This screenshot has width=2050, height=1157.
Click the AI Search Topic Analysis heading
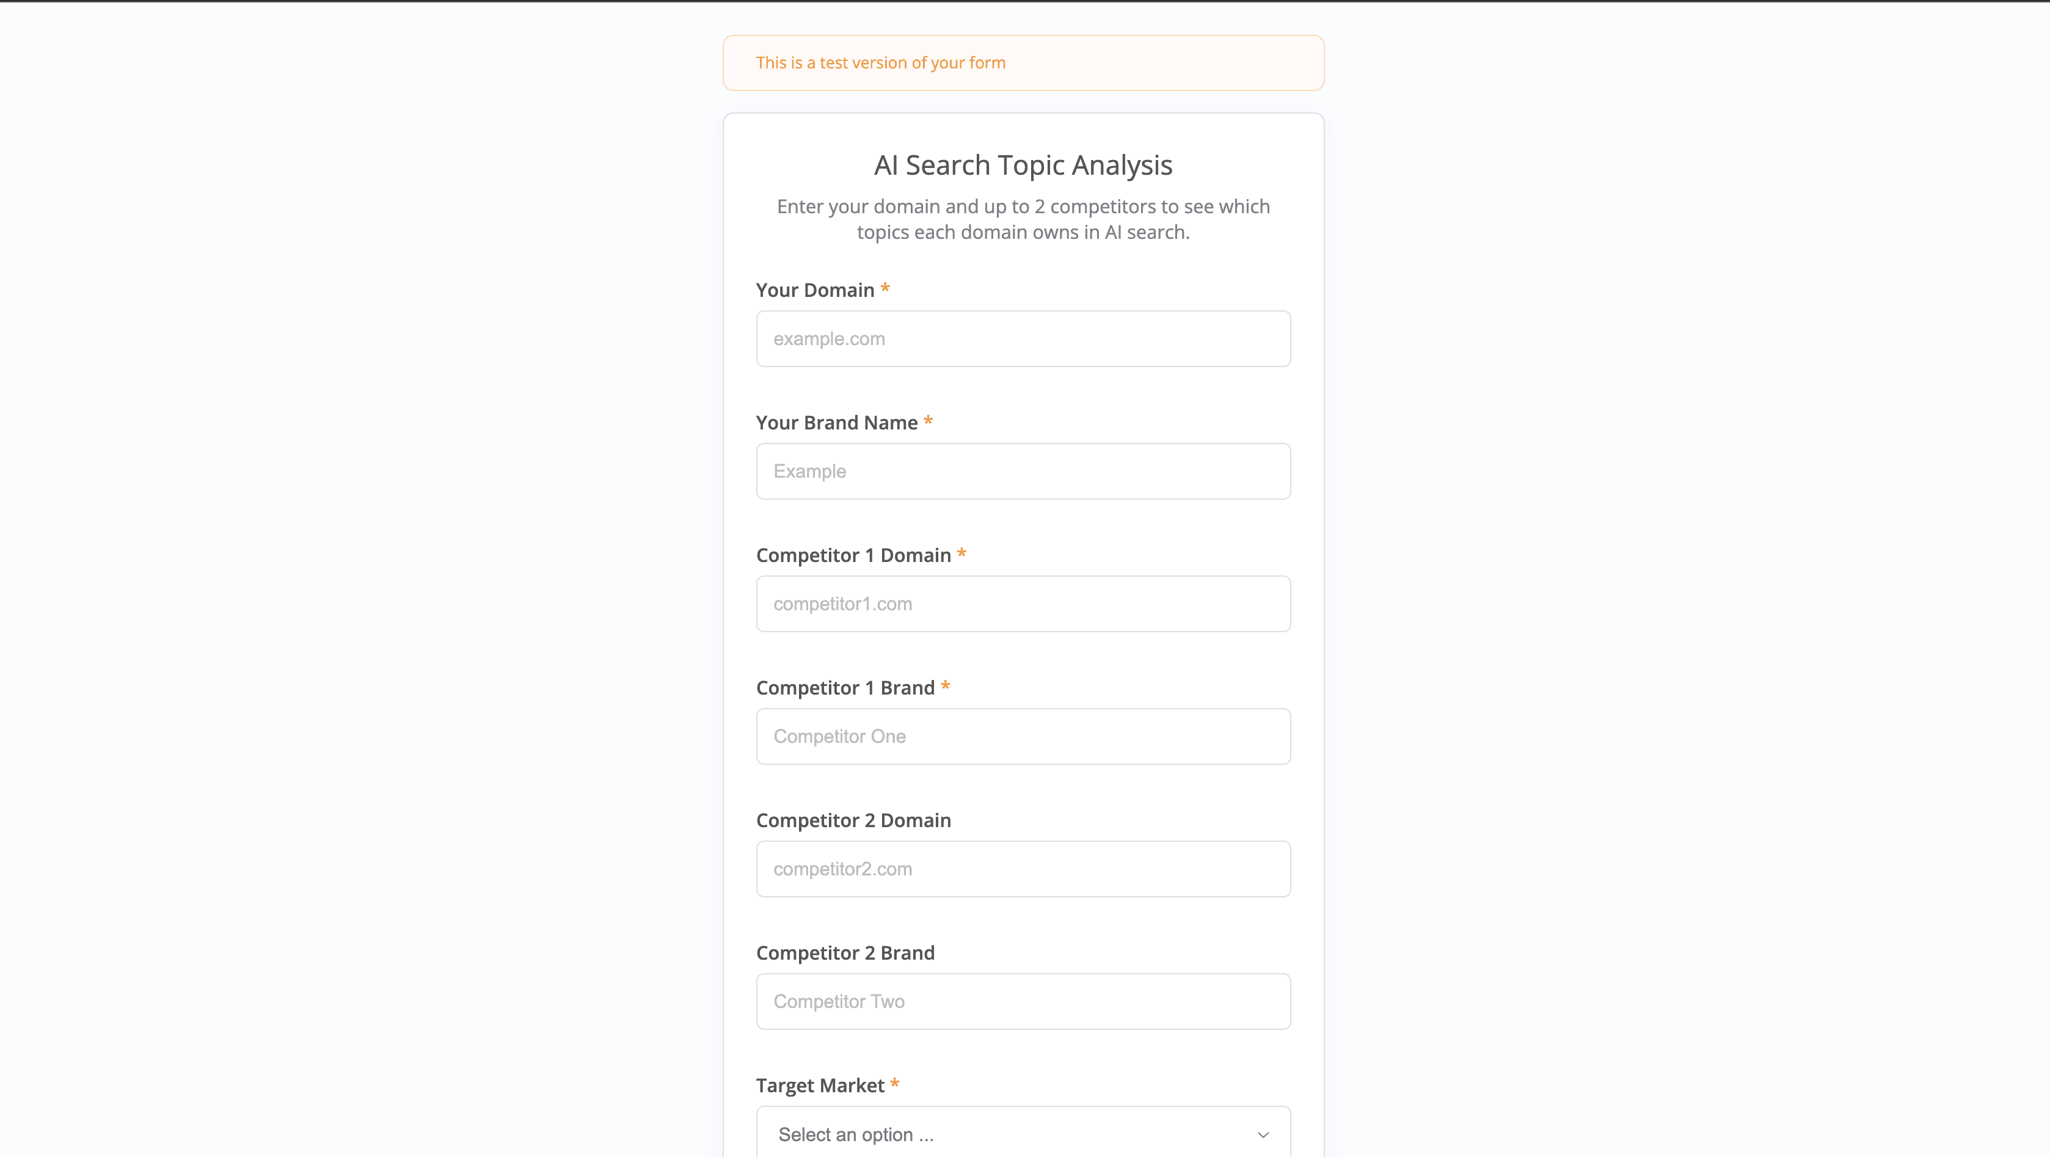point(1023,166)
